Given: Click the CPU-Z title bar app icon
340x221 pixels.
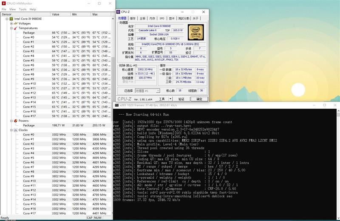Looking at the screenshot, I should [x=118, y=12].
